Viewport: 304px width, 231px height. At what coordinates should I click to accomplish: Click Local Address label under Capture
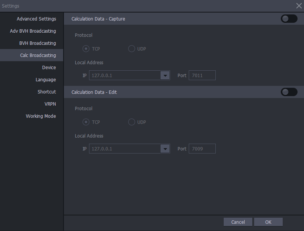point(89,63)
